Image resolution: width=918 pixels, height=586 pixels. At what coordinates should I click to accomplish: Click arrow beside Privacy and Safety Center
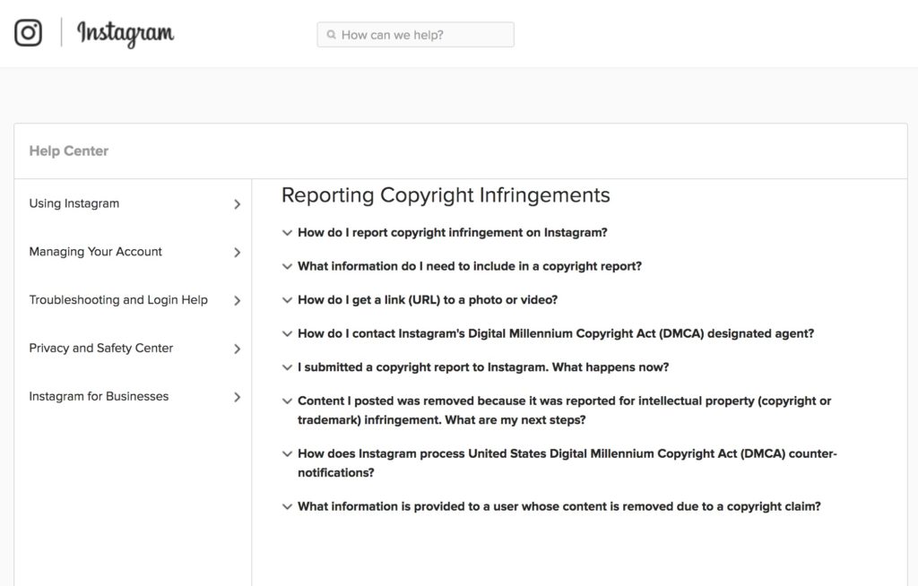pos(237,349)
